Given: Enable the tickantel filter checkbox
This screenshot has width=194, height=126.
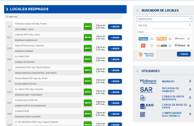Looking at the screenshot, I should click(170, 46).
